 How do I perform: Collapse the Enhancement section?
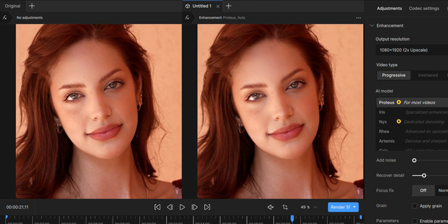pos(371,25)
